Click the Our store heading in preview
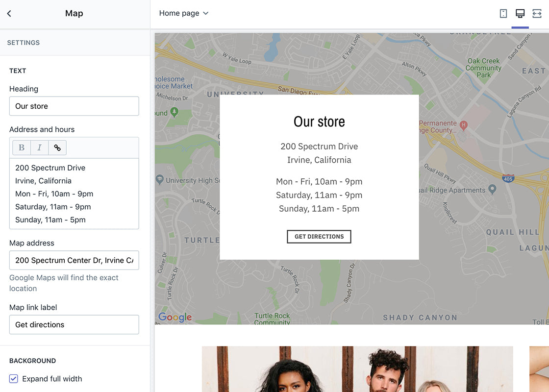The height and width of the screenshot is (392, 549). tap(319, 122)
